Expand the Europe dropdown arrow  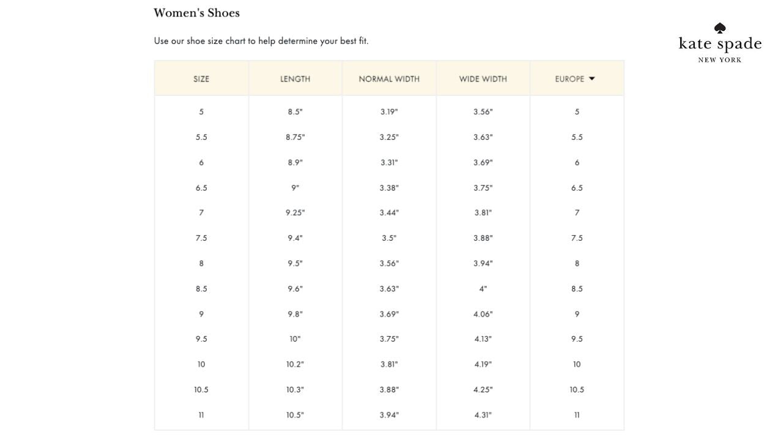tap(592, 79)
